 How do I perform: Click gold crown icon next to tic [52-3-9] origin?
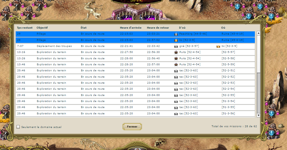pyautogui.click(x=176, y=40)
